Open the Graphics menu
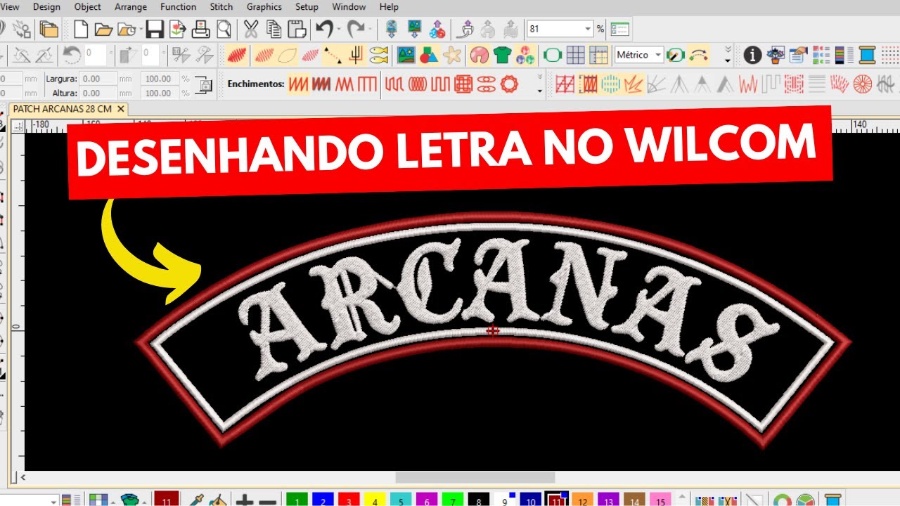Image resolution: width=900 pixels, height=506 pixels. pyautogui.click(x=264, y=7)
